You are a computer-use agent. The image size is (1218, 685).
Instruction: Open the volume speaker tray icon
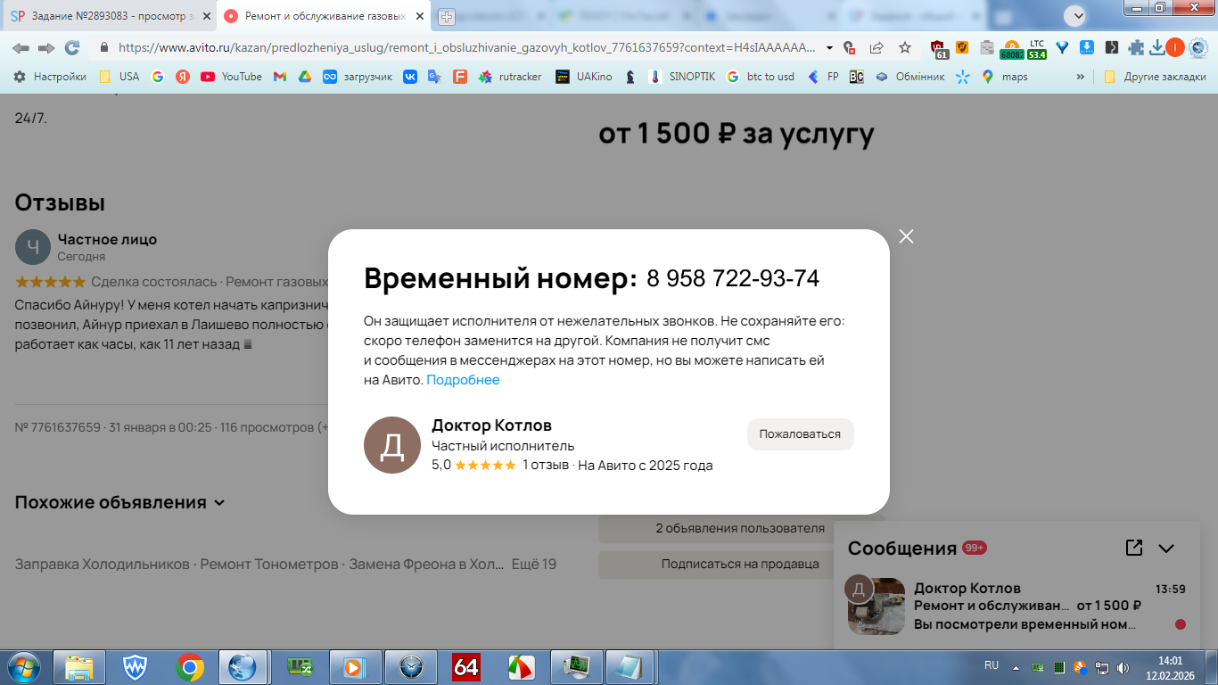(x=1123, y=666)
